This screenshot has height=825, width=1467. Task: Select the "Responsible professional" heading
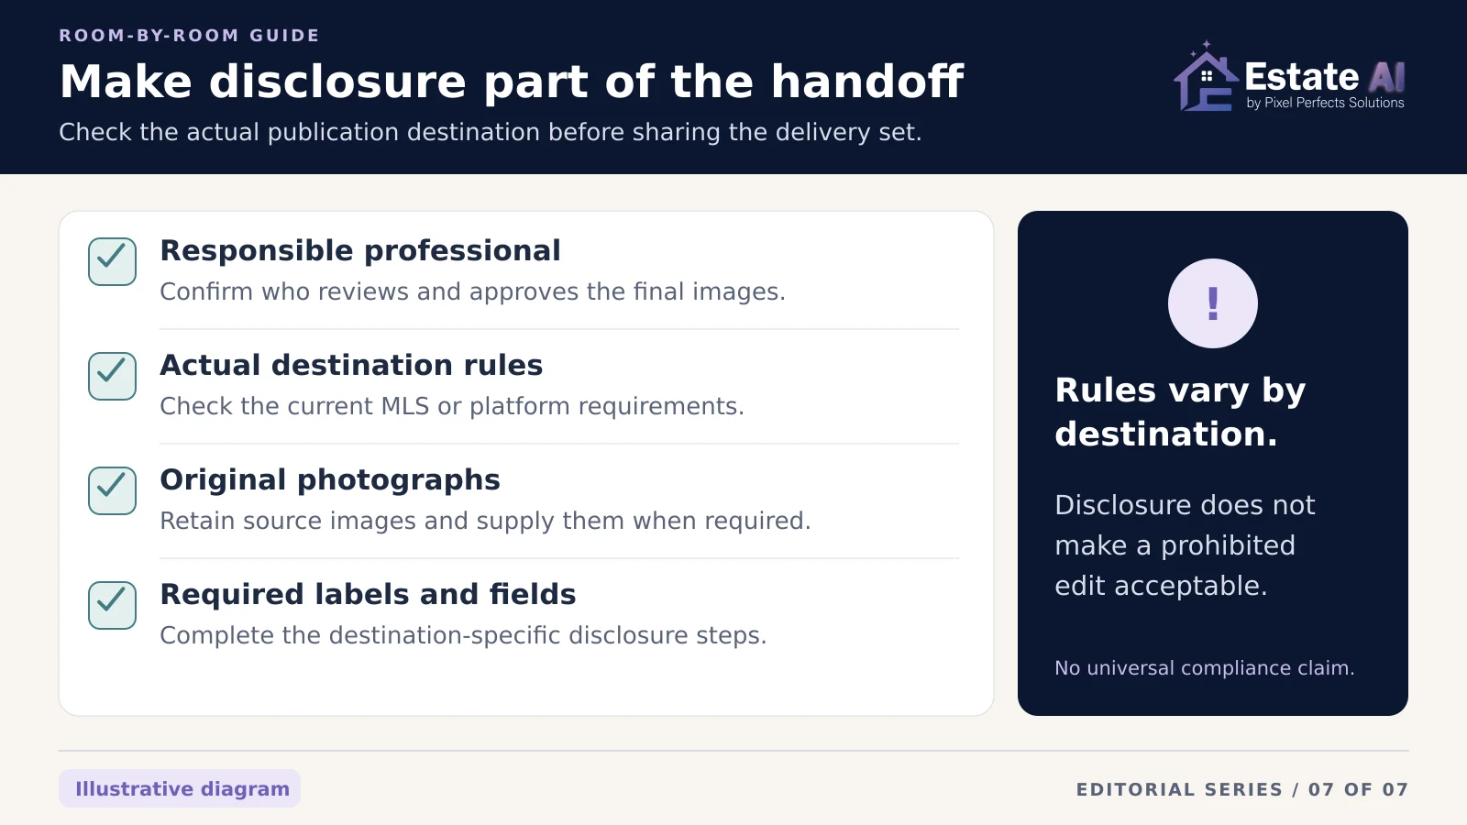[360, 250]
